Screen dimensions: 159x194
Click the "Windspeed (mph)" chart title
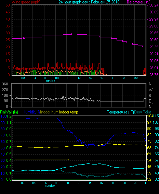[x=26, y=2]
